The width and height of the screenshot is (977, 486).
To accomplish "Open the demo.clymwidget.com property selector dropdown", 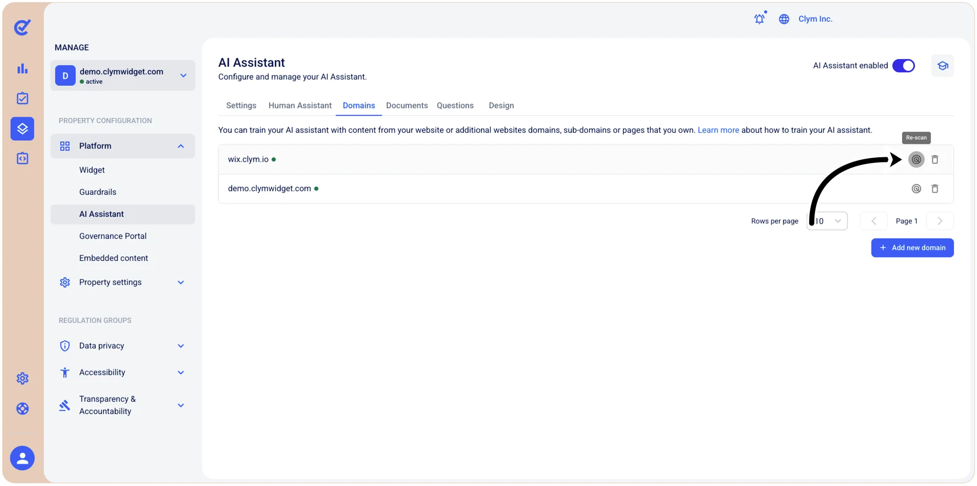I will coord(123,76).
